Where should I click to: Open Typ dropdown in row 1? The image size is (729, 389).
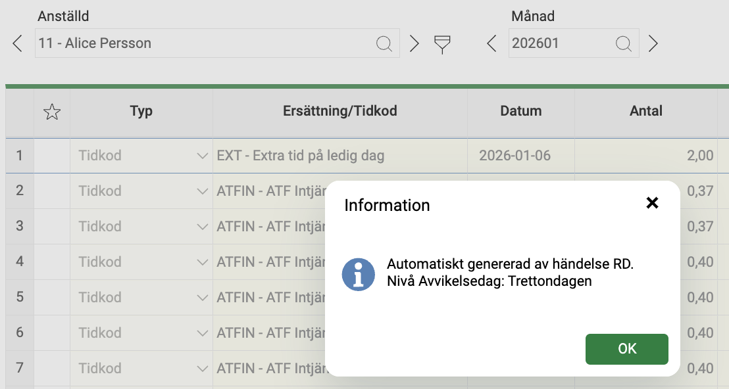tap(202, 156)
